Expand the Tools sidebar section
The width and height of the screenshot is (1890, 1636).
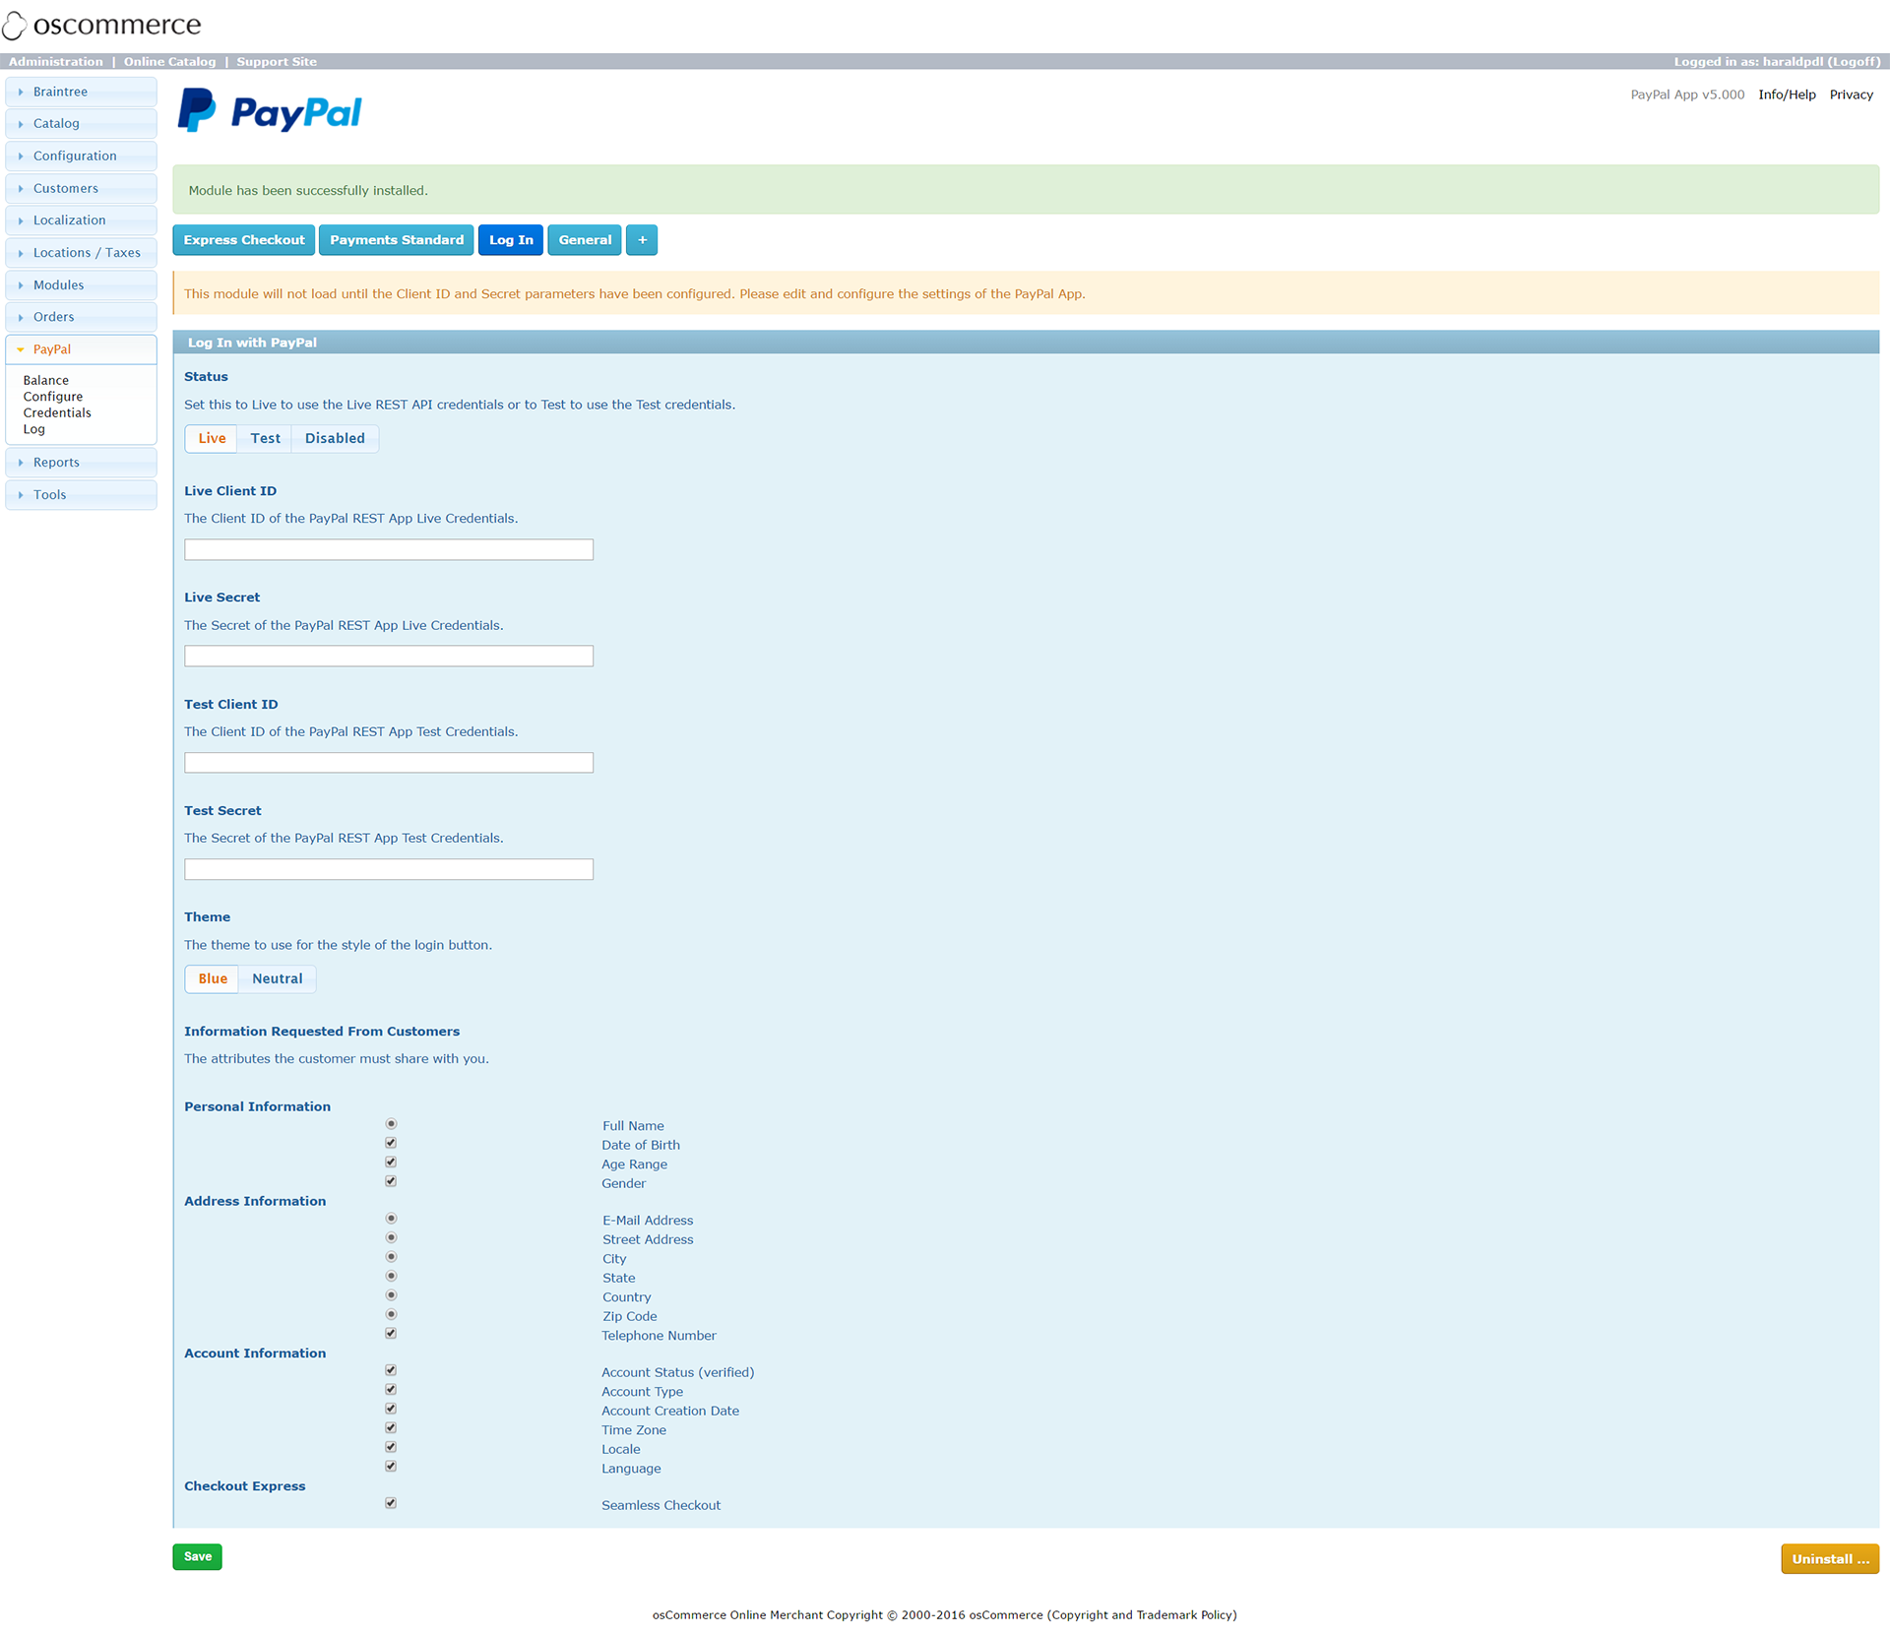point(81,495)
